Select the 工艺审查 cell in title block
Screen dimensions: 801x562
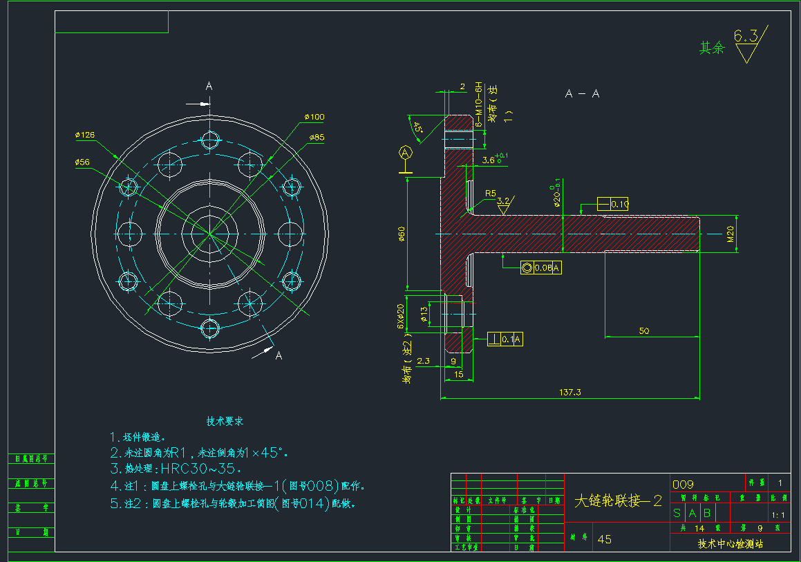pos(467,547)
